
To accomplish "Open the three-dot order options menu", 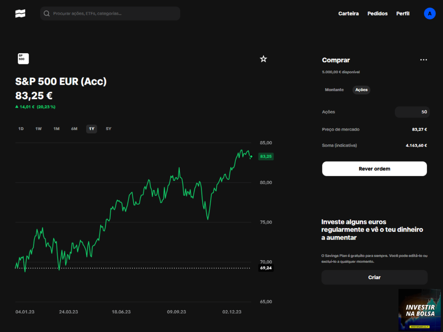I will [424, 60].
